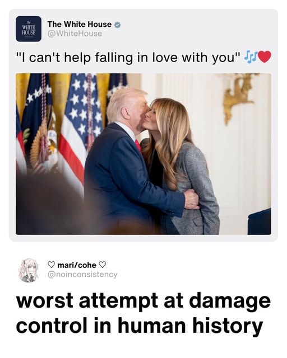Click the eagle seal on the flag
287x358 pixels.
tap(44, 146)
